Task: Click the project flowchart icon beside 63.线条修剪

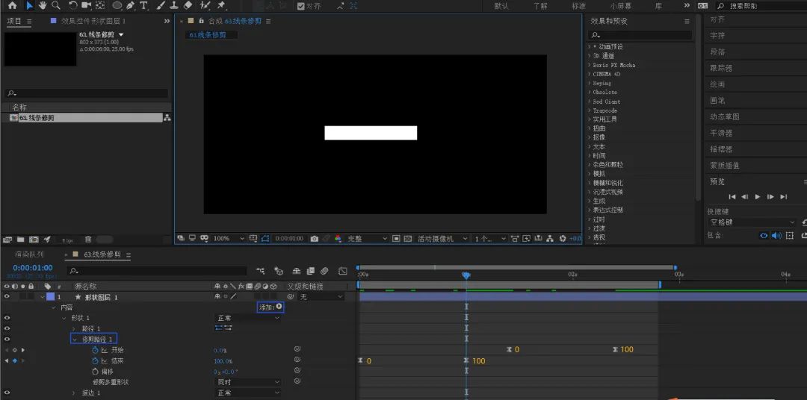Action: [x=167, y=118]
